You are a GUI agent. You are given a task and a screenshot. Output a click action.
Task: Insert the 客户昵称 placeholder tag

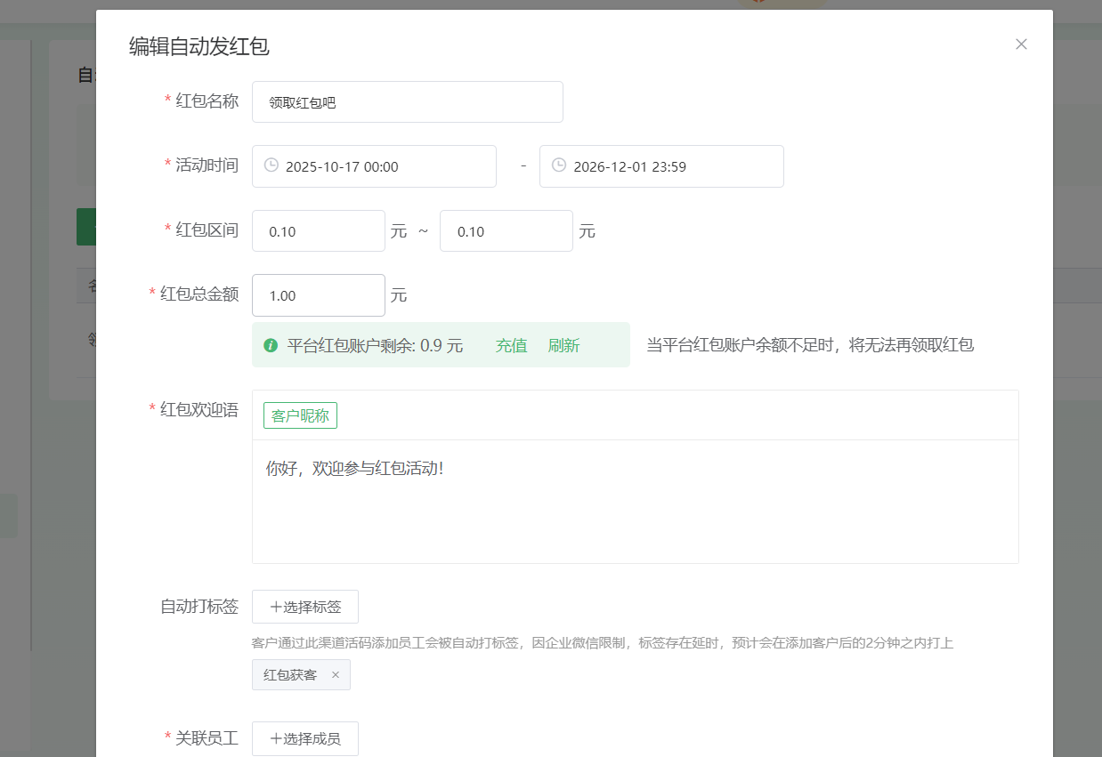[x=300, y=415]
